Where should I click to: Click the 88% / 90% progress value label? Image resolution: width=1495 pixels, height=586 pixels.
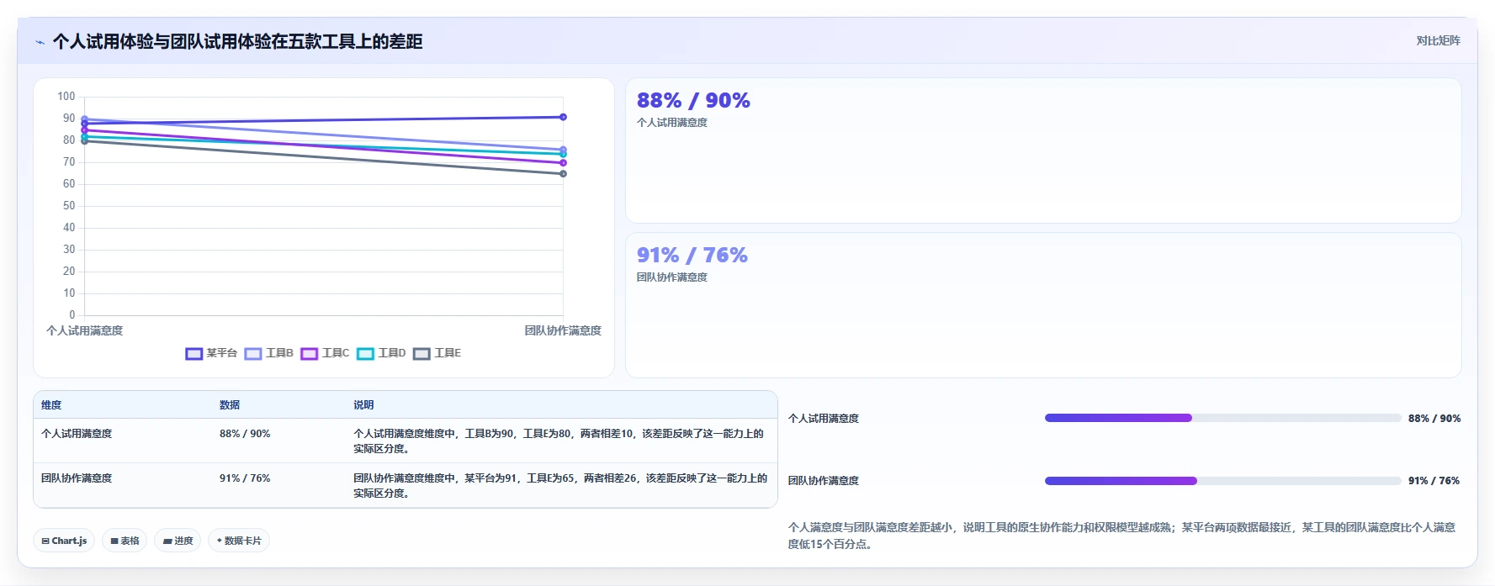(1434, 418)
